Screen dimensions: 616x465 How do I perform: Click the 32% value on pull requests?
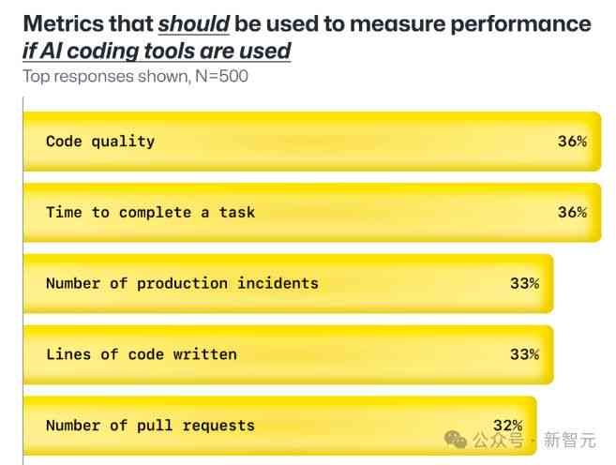(508, 426)
